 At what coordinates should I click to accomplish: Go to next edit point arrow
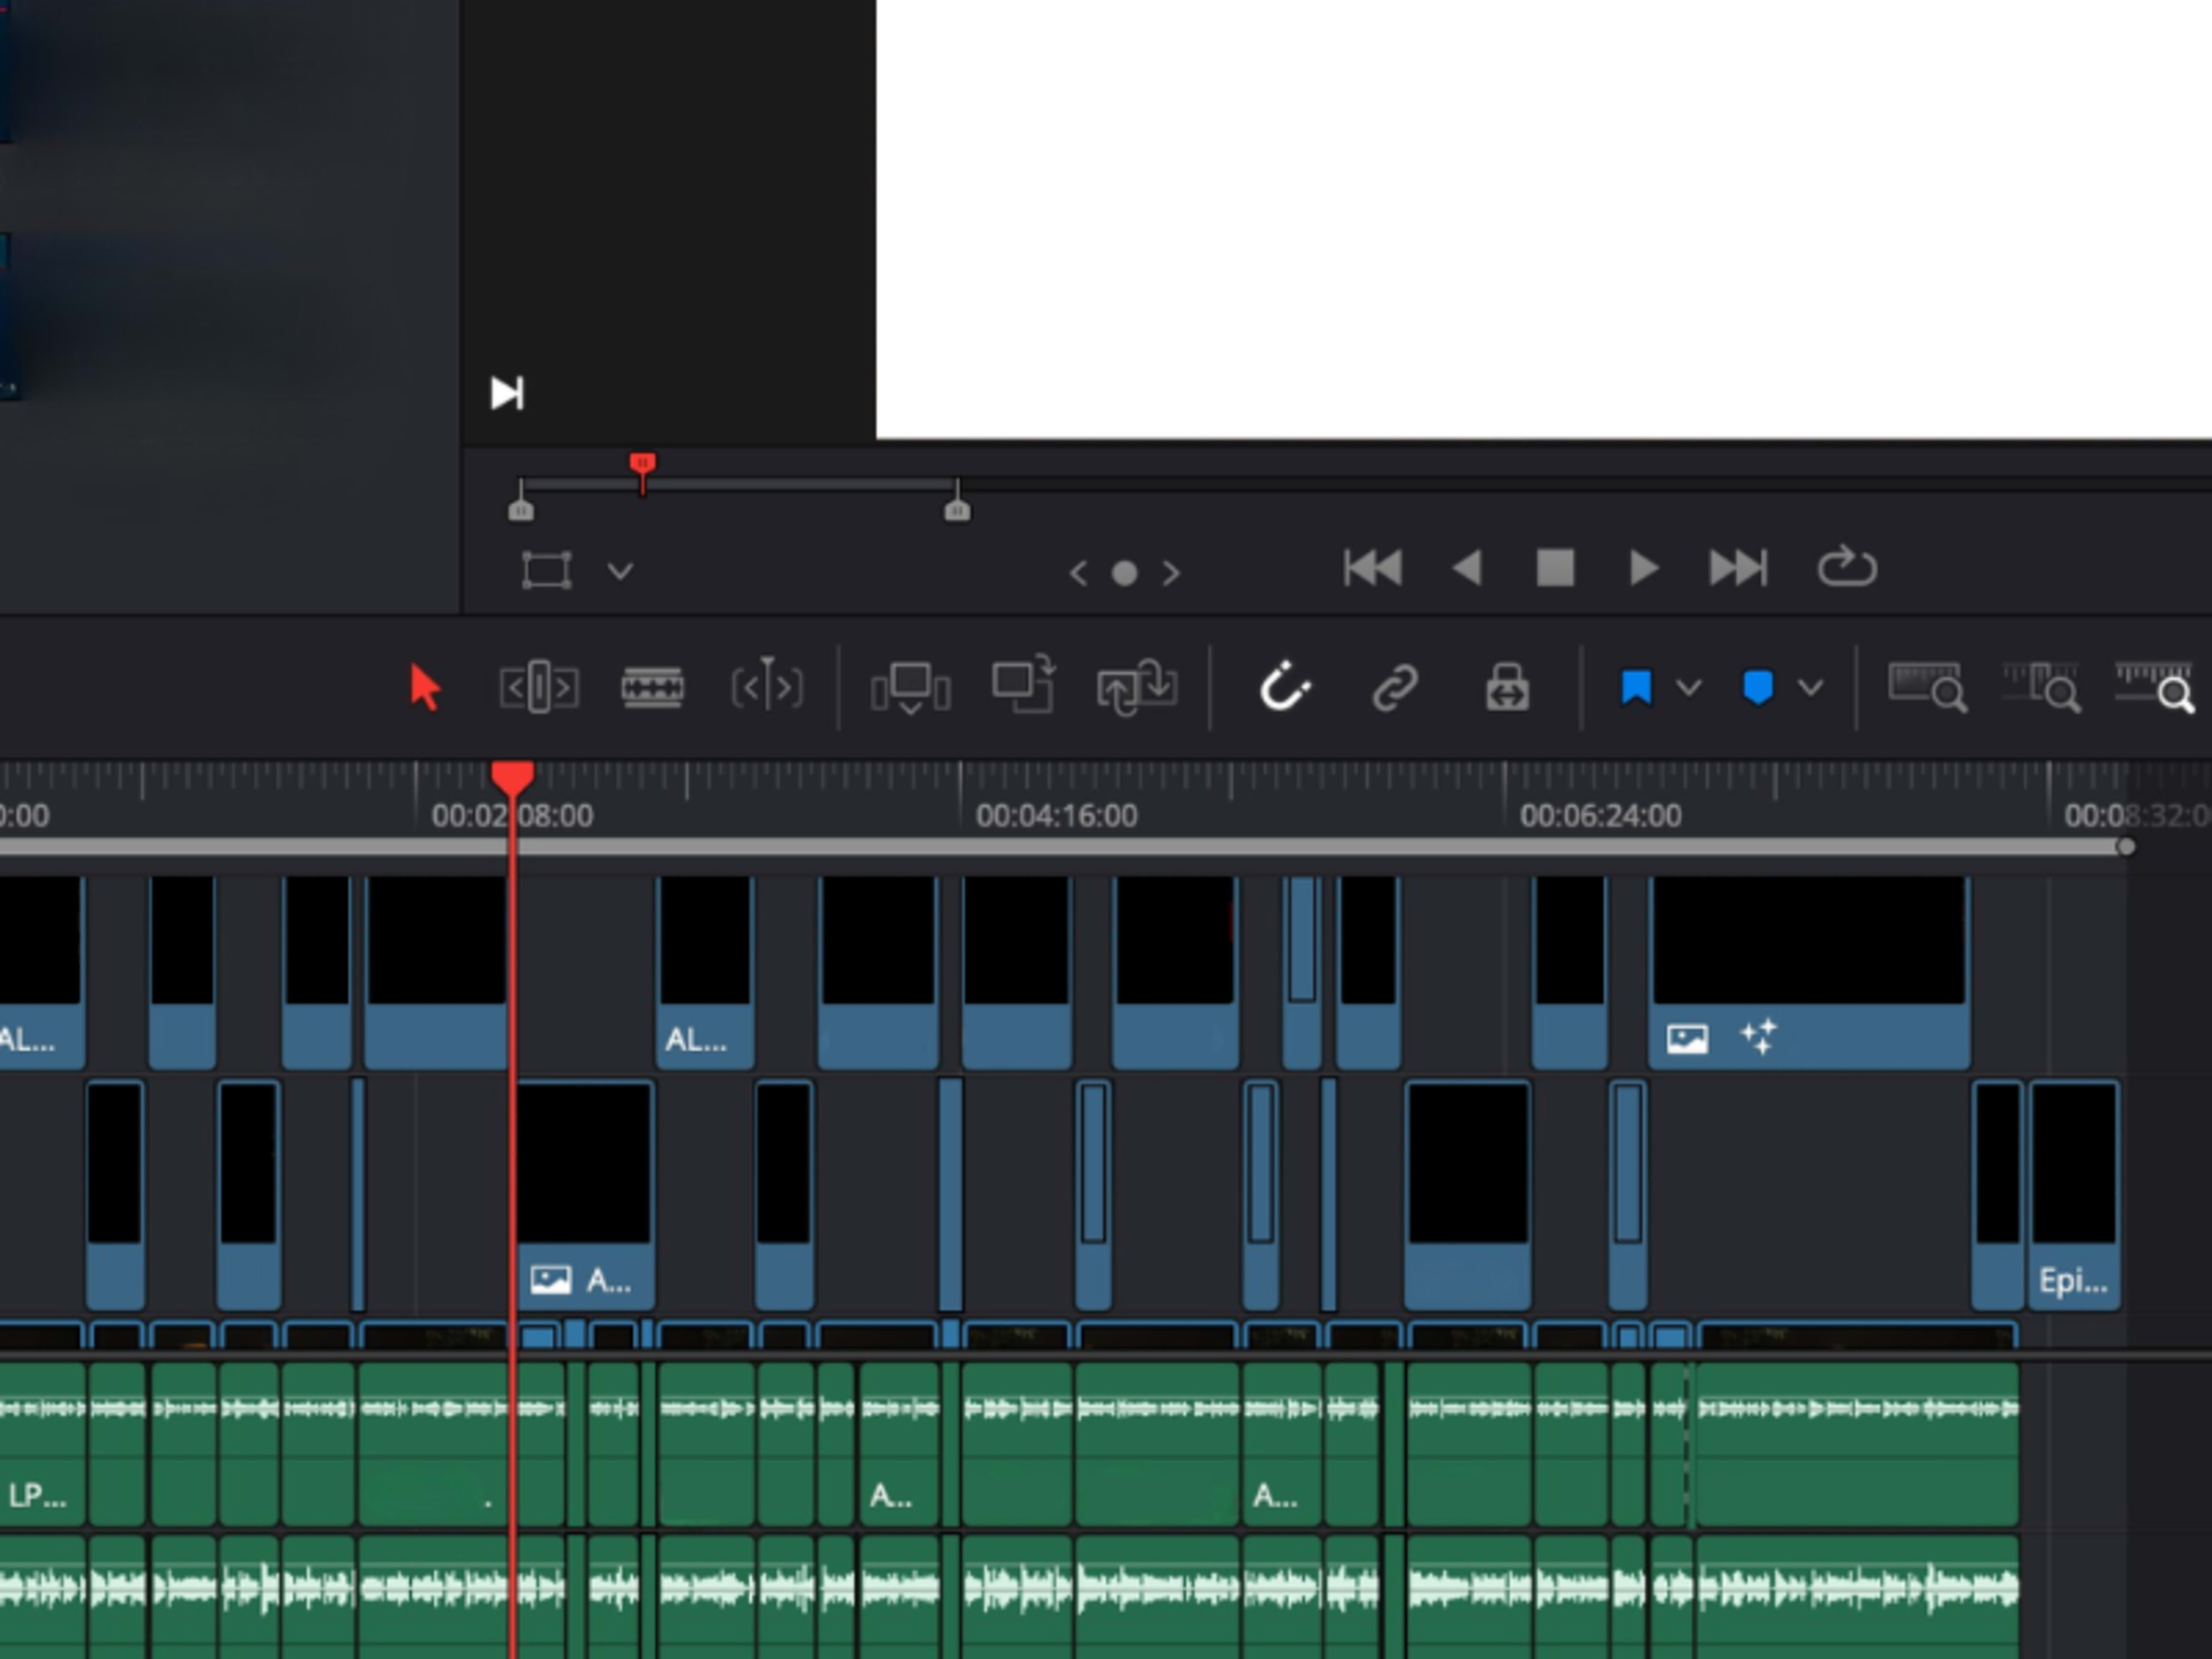[1171, 573]
